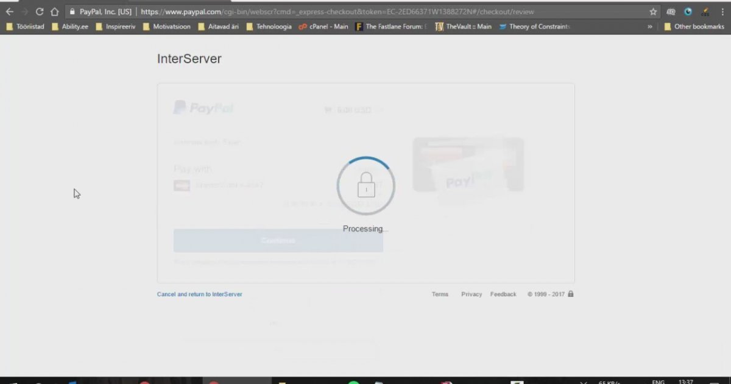Reload the PayPal checkout page
The width and height of the screenshot is (731, 384).
(40, 12)
